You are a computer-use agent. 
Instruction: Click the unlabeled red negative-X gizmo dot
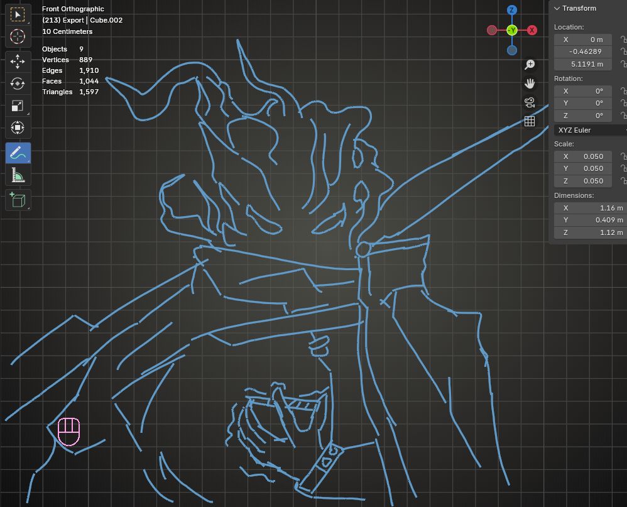(x=492, y=30)
